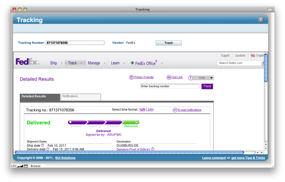Click the Leave comment link
285x182 pixels.
(214, 158)
